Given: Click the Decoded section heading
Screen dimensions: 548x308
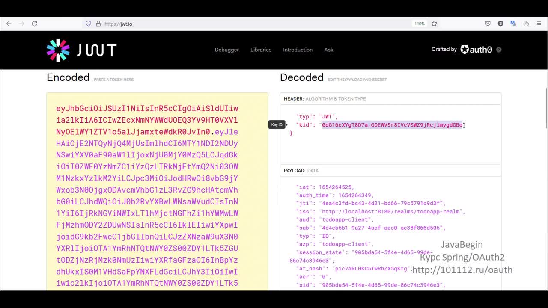Looking at the screenshot, I should (301, 77).
